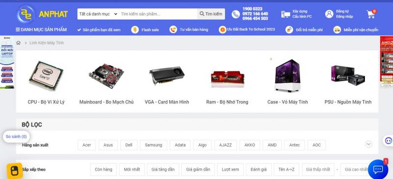393x179 pixels.
Task: Sort by Mới nhất
Action: (132, 170)
